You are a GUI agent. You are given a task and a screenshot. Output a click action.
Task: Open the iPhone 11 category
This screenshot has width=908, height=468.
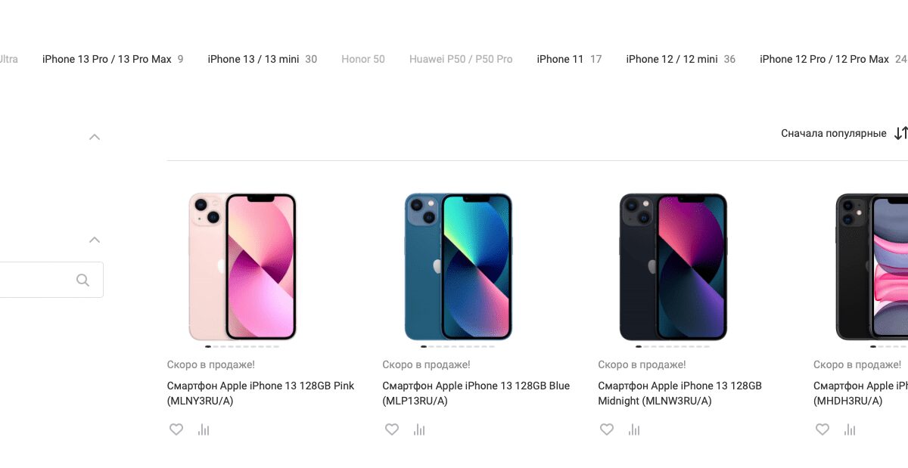(560, 59)
